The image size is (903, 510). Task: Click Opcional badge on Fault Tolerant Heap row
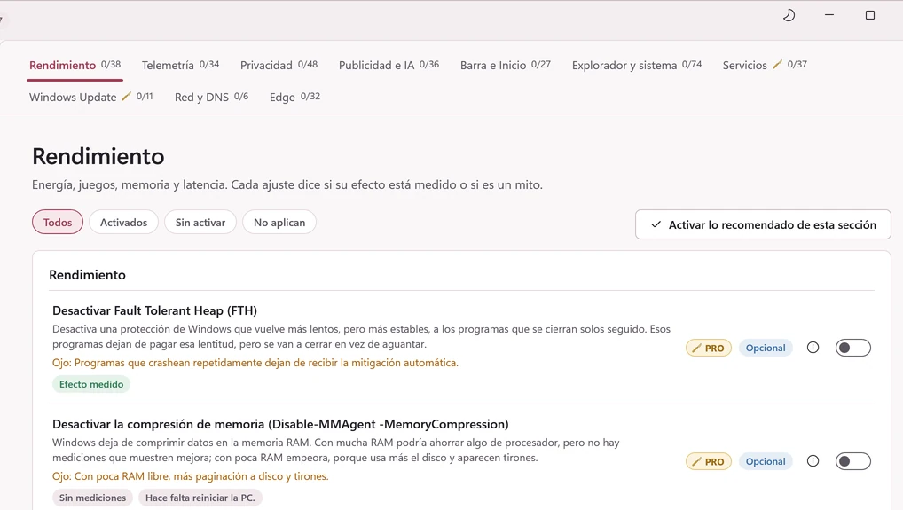[x=766, y=349]
